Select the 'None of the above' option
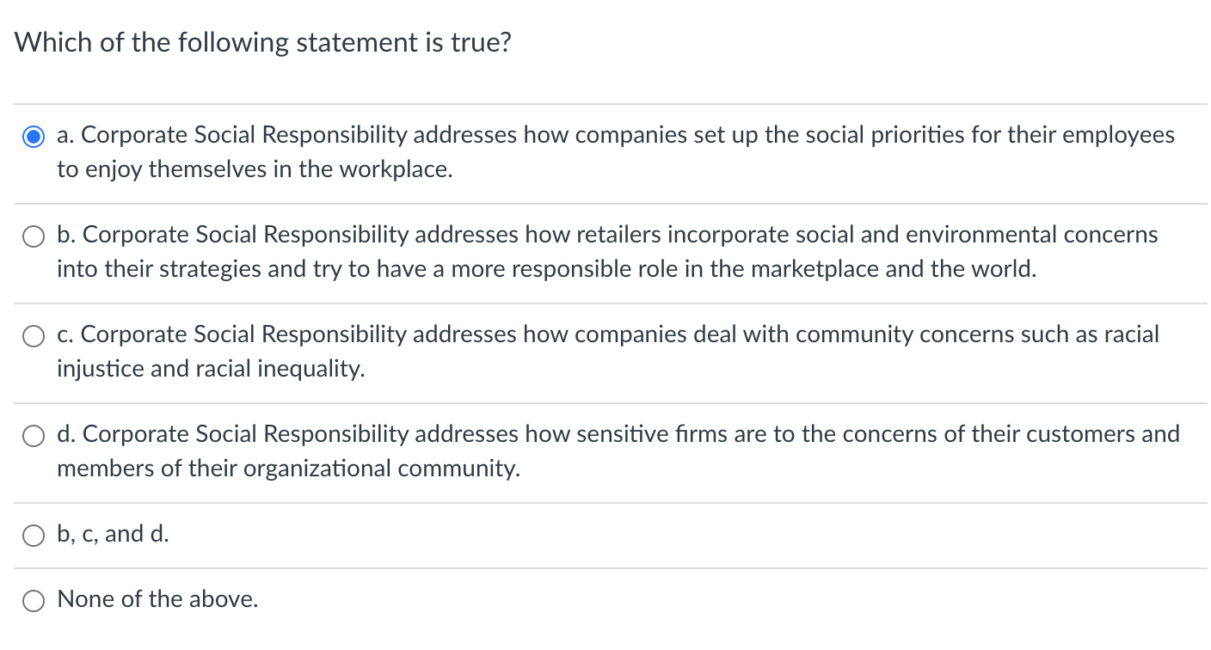 (x=33, y=600)
